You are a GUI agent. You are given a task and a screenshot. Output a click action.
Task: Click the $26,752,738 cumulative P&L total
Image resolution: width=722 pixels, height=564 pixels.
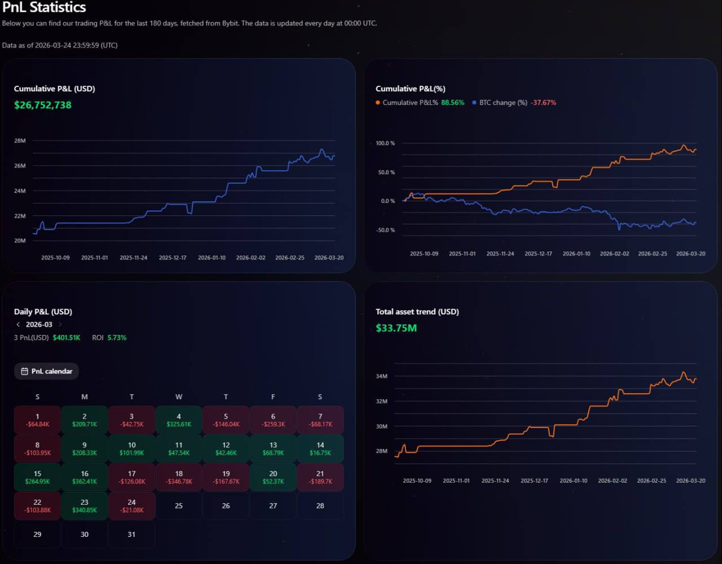point(43,105)
